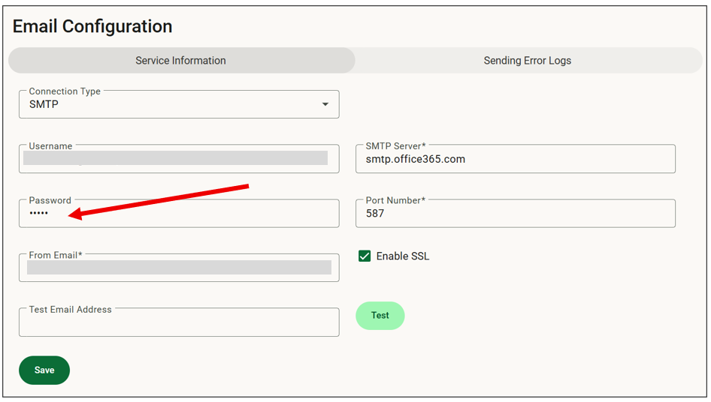Send a test email with Test button
The image size is (711, 402).
click(380, 316)
